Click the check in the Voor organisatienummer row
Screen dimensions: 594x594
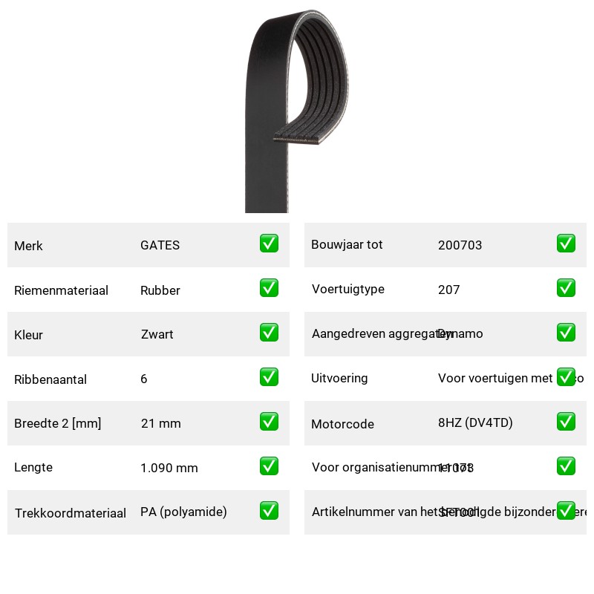[566, 466]
